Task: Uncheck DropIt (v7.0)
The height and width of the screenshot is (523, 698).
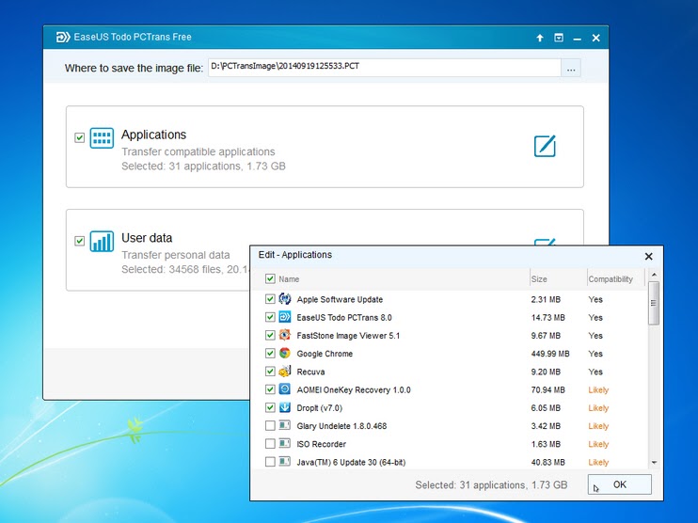Action: (270, 407)
